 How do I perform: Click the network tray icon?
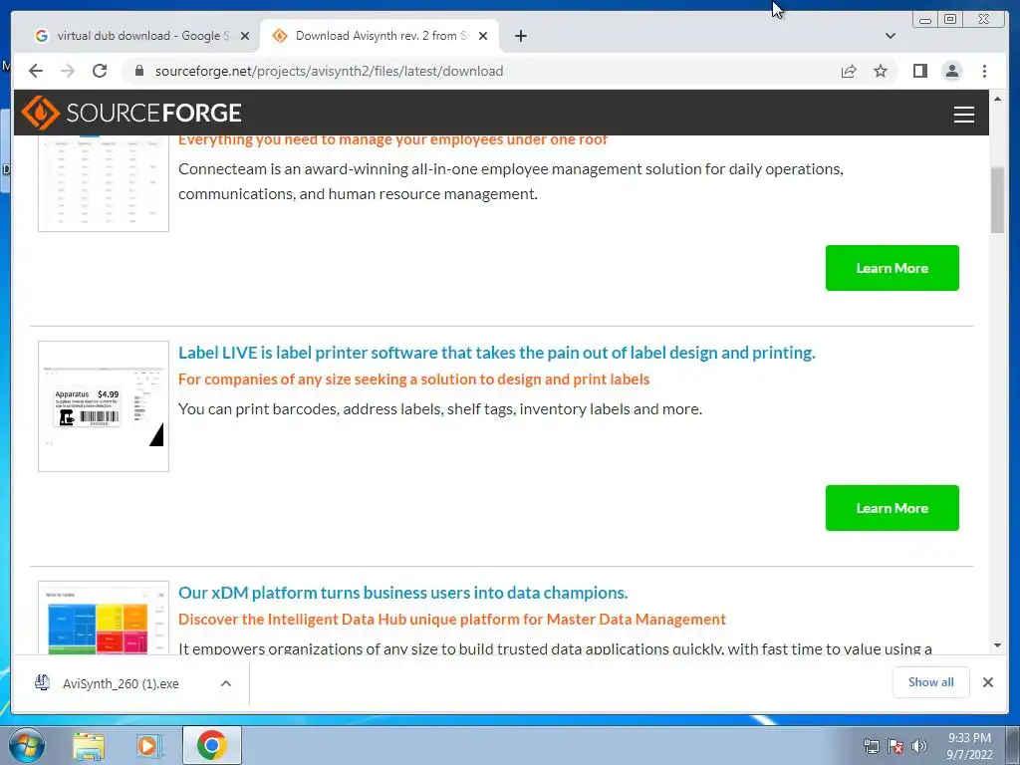coord(871,747)
